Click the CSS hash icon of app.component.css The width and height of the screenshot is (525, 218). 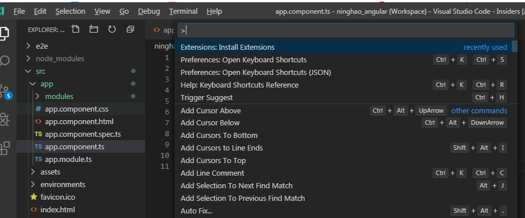[x=38, y=109]
